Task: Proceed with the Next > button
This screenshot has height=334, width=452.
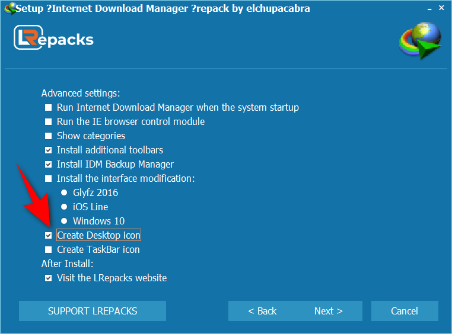Action: pos(329,311)
